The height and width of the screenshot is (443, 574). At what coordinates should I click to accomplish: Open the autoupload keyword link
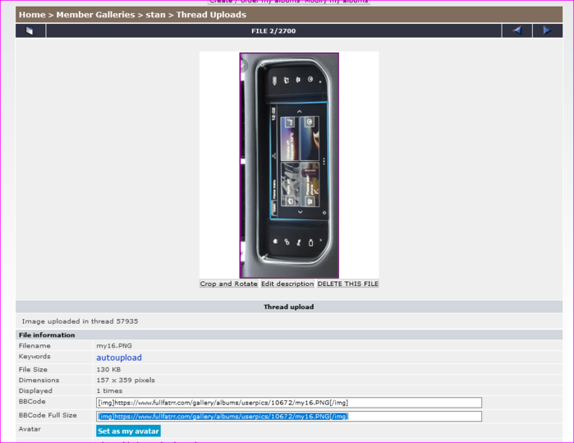119,358
